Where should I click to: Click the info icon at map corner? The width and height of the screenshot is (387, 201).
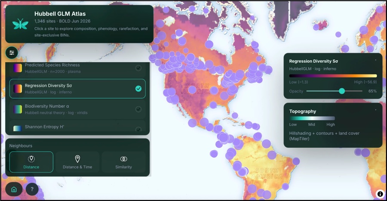coord(380,194)
